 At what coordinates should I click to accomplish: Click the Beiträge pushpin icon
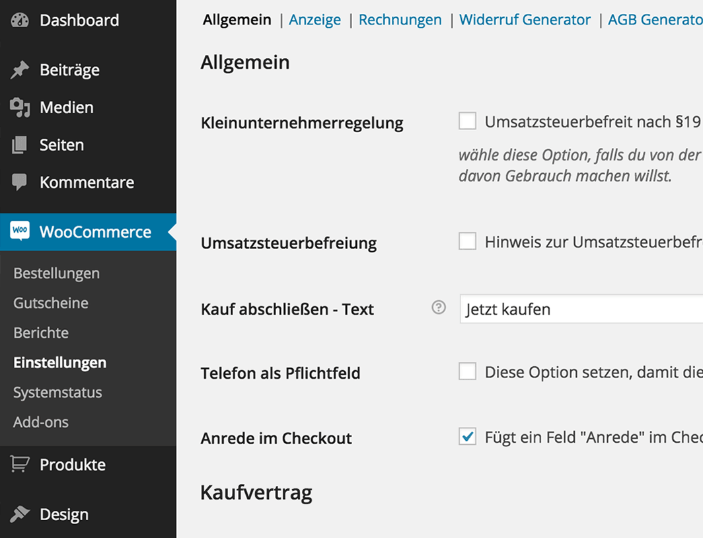(19, 69)
